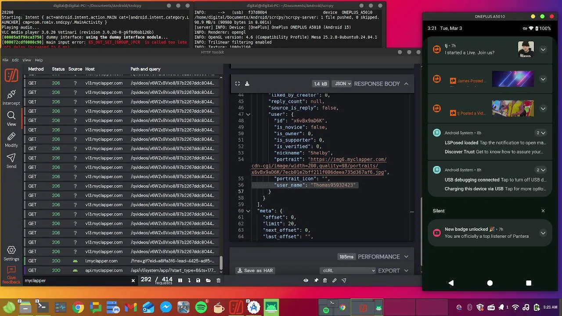This screenshot has height=316, width=562.
Task: Click the HTTP Toolkit logo in sidebar
Action: click(x=11, y=75)
